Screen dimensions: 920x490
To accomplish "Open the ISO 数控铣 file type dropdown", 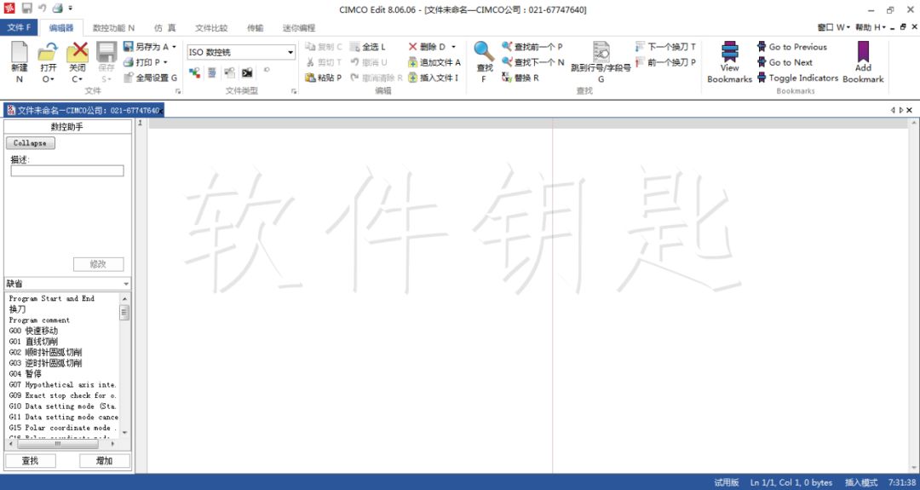I will click(x=290, y=52).
